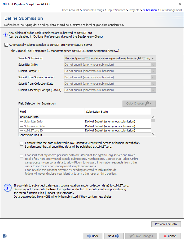Viewport: 184px width, 241px height.
Task: Click the cgMLST.org ID field row icon
Action: coord(21,131)
